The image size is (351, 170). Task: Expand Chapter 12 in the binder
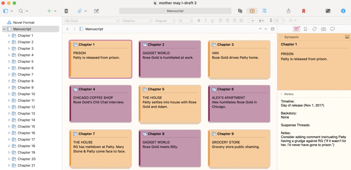click(9, 107)
